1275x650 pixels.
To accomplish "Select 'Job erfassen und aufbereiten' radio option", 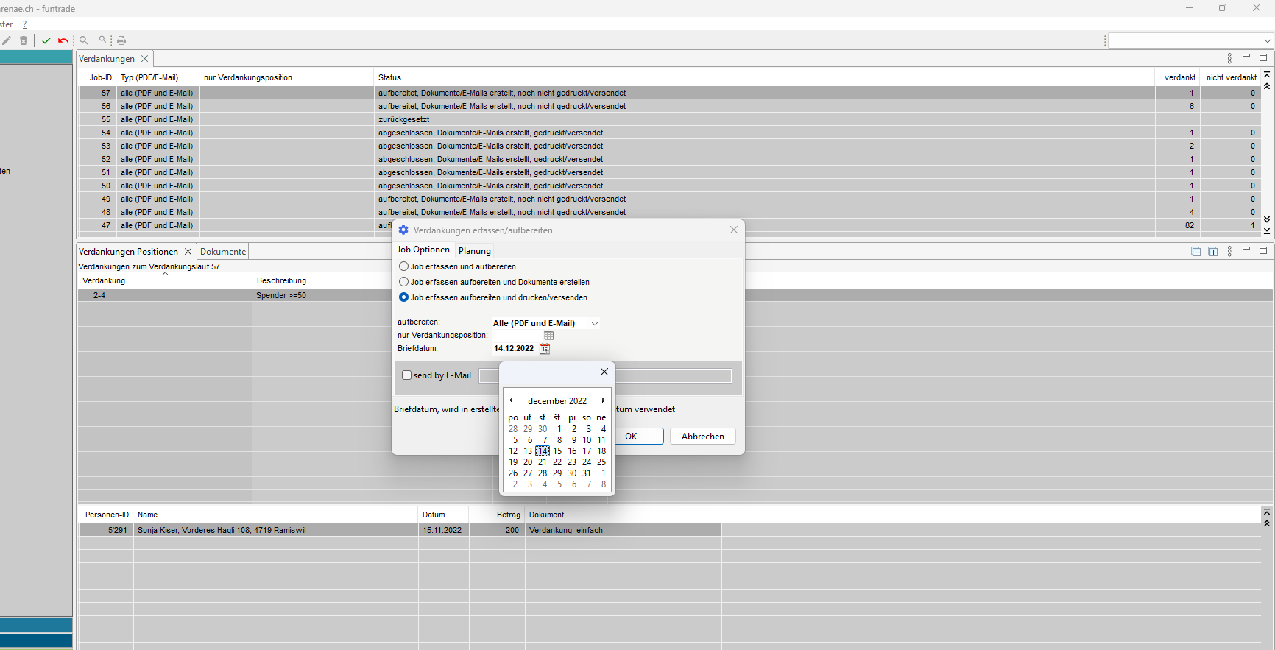I will [x=403, y=266].
